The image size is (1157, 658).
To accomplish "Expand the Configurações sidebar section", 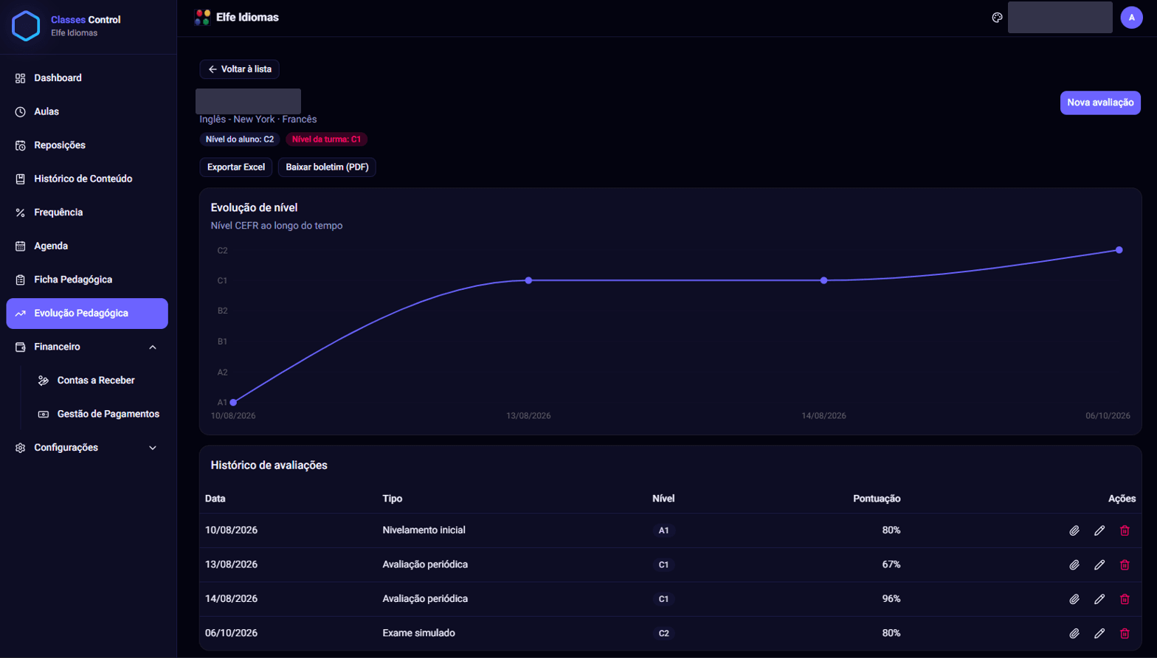I will pos(87,448).
